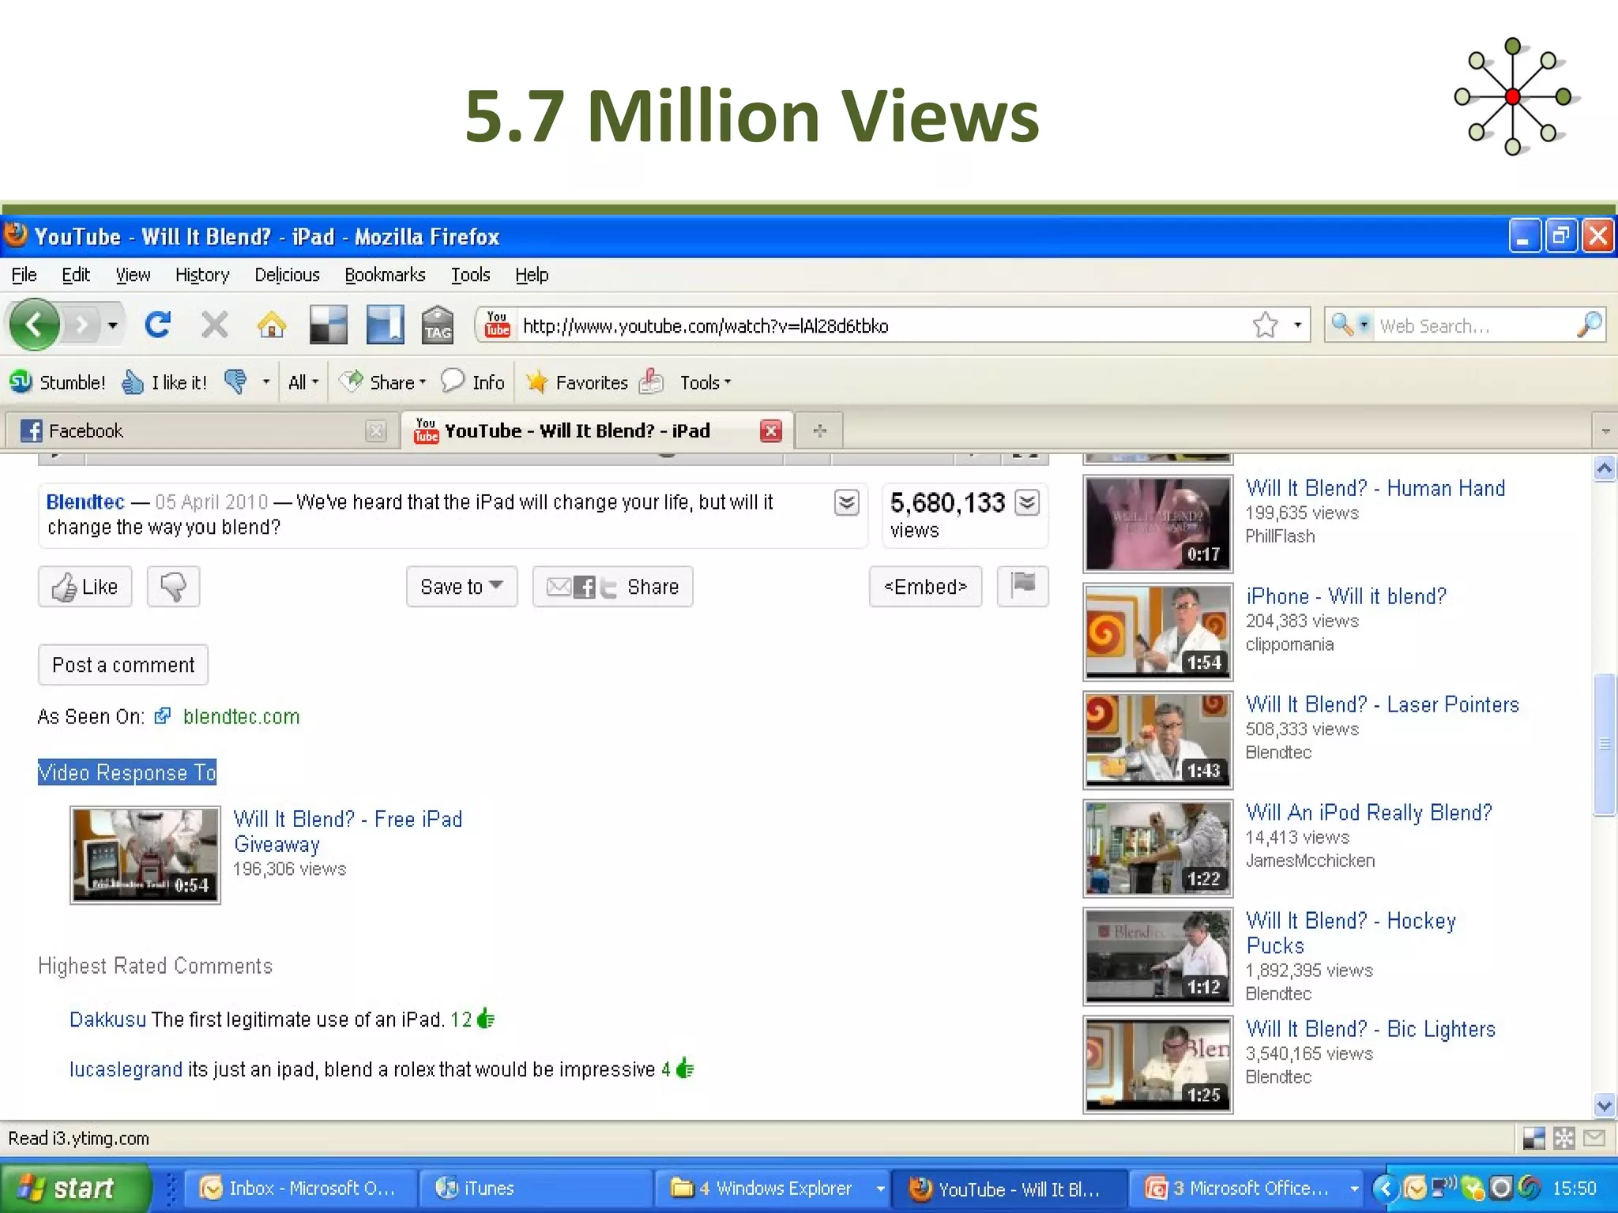The image size is (1618, 1213).
Task: Click the scrollbar up arrow
Action: (x=1604, y=469)
